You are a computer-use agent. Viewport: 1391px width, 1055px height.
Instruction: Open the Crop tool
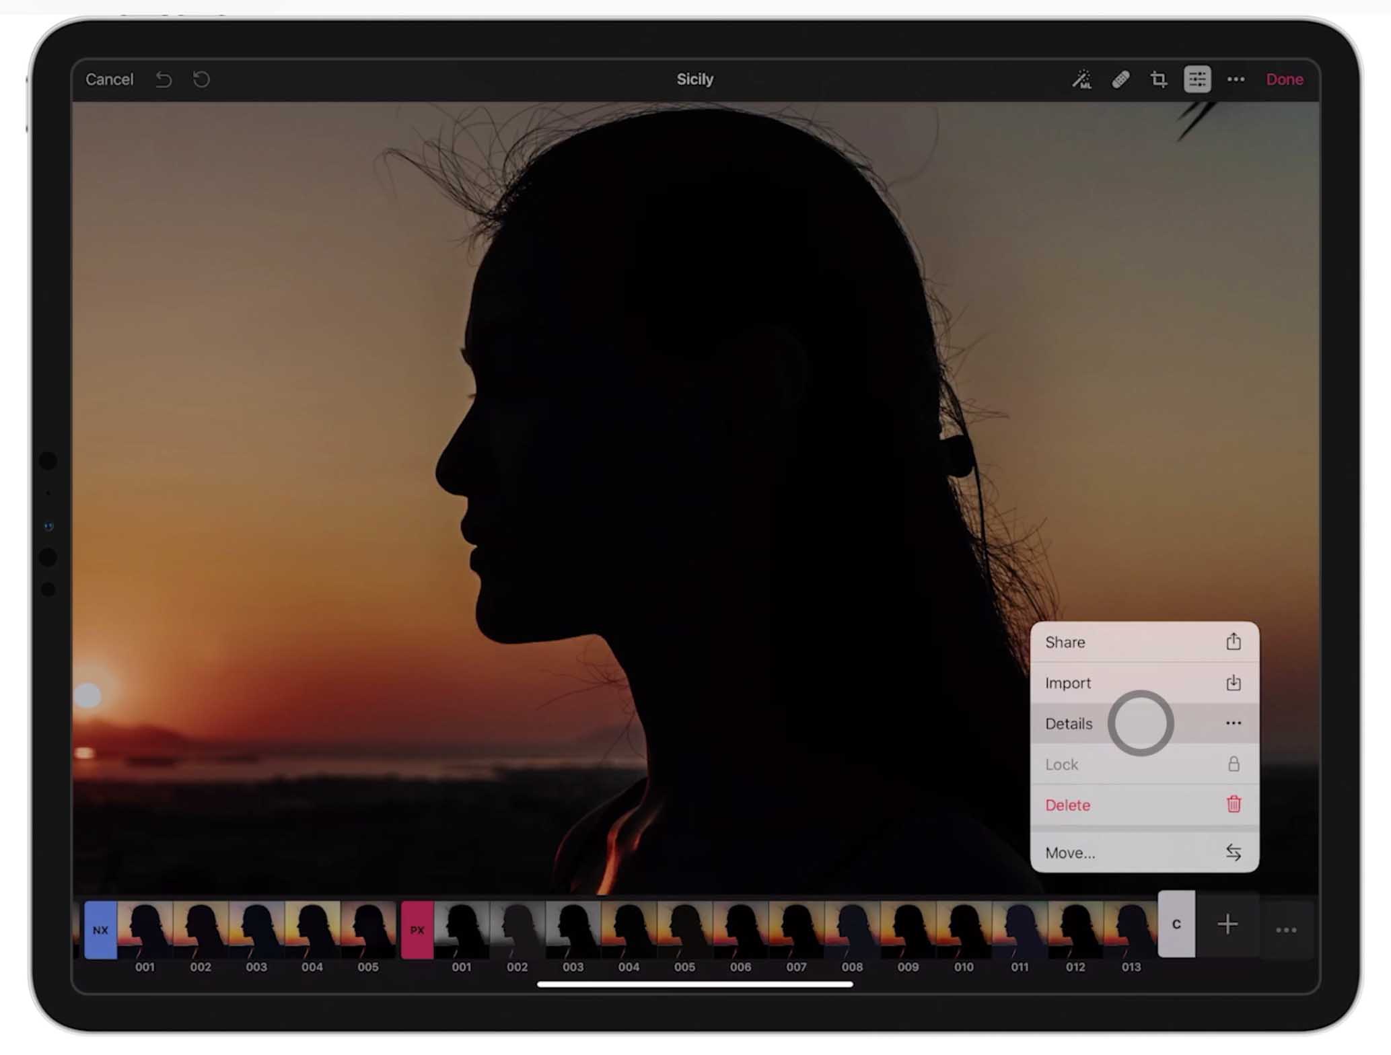pyautogui.click(x=1158, y=79)
